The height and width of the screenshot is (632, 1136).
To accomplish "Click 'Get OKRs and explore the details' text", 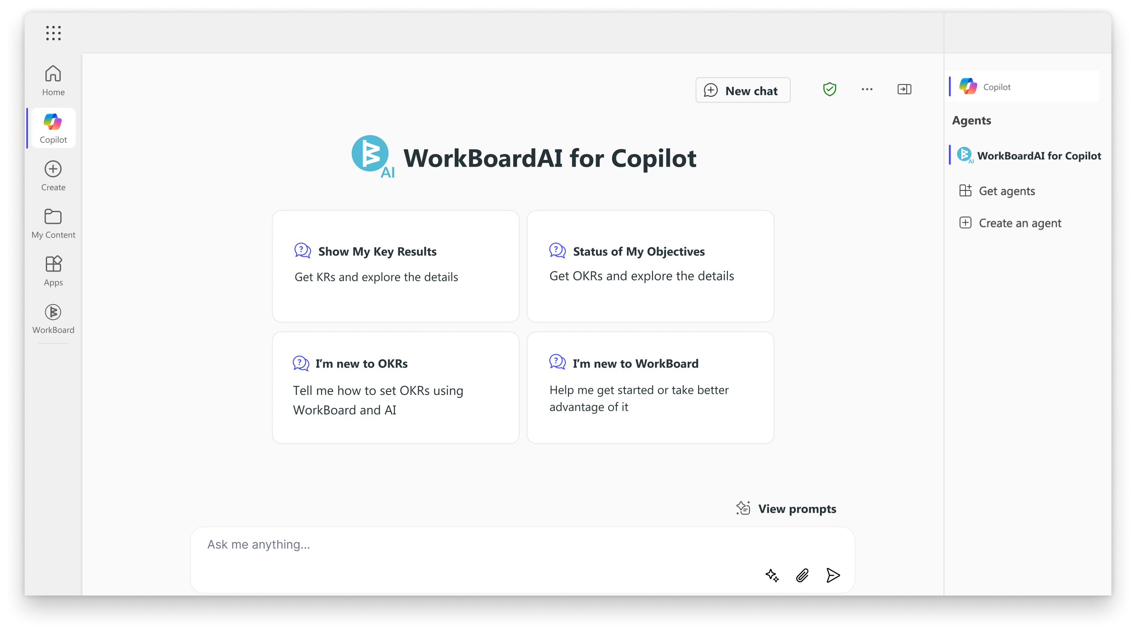I will [x=642, y=276].
